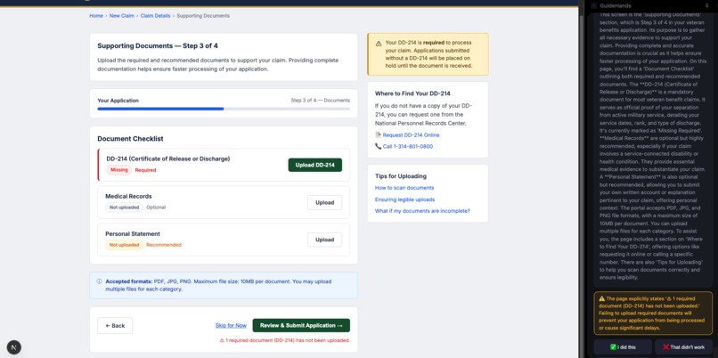This screenshot has width=718, height=358.
Task: Click Upload for Medical Records
Action: (x=324, y=202)
